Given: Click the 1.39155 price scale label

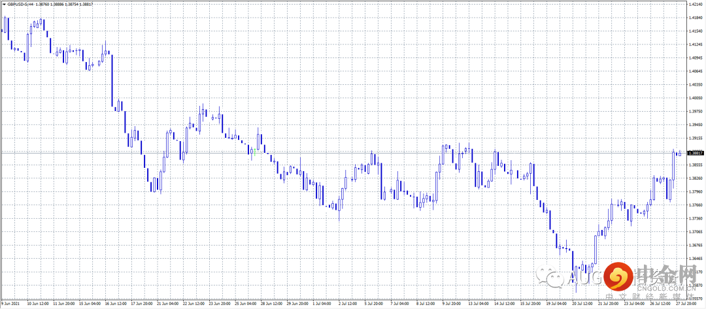Looking at the screenshot, I should click(695, 138).
